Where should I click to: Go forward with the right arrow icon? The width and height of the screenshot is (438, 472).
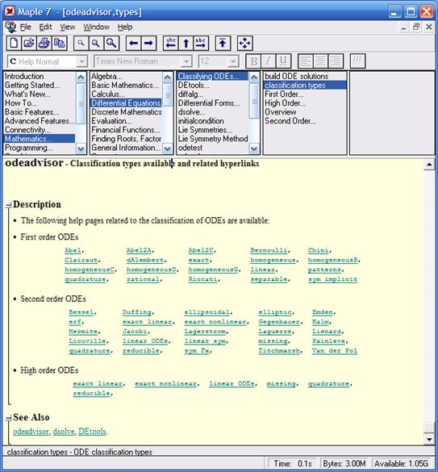(148, 43)
